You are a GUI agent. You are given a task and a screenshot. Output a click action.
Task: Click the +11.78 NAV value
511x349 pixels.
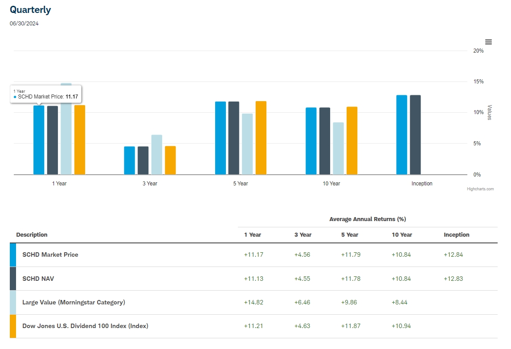tap(351, 279)
